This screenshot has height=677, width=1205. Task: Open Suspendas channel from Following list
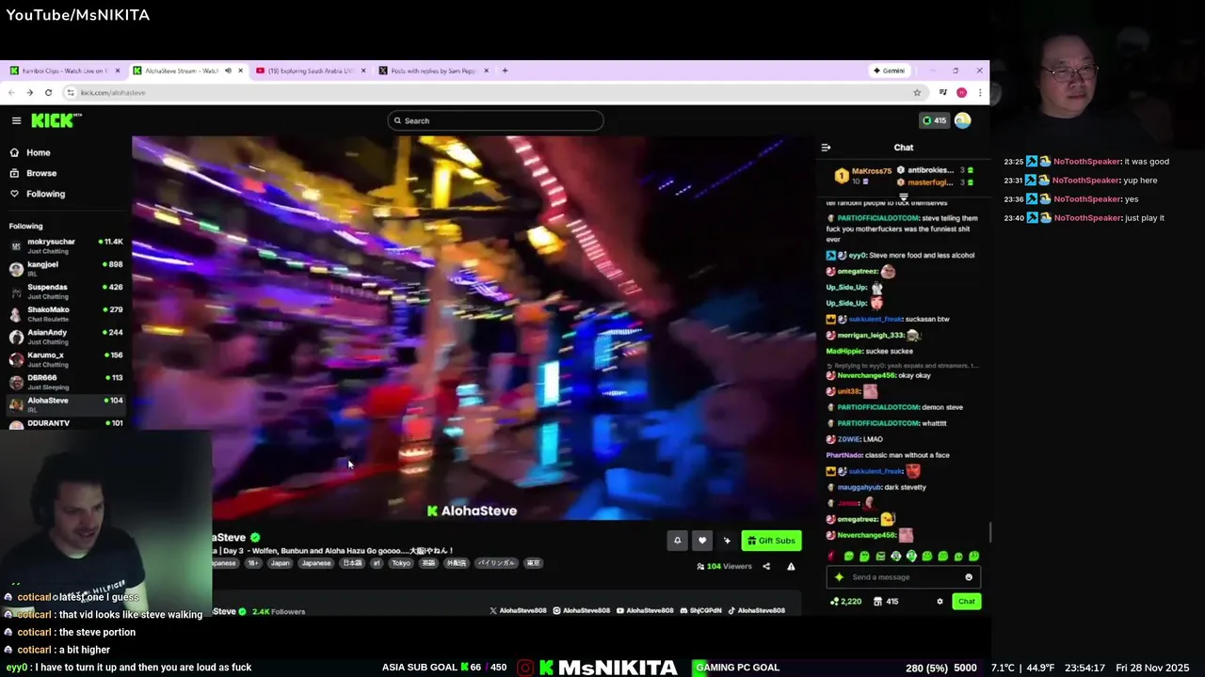(66, 291)
